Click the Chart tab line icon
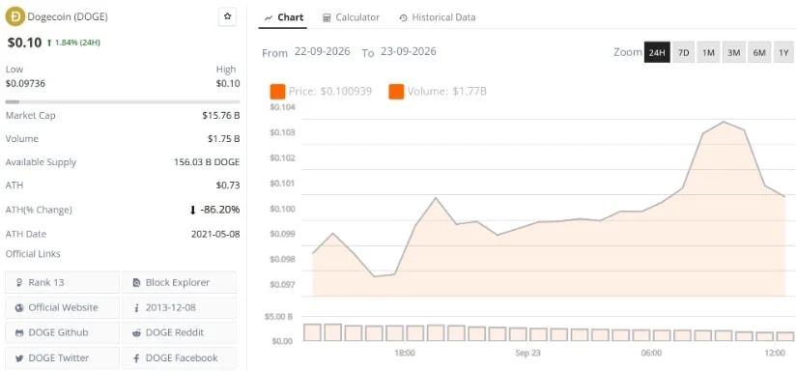This screenshot has width=797, height=371. point(269,17)
